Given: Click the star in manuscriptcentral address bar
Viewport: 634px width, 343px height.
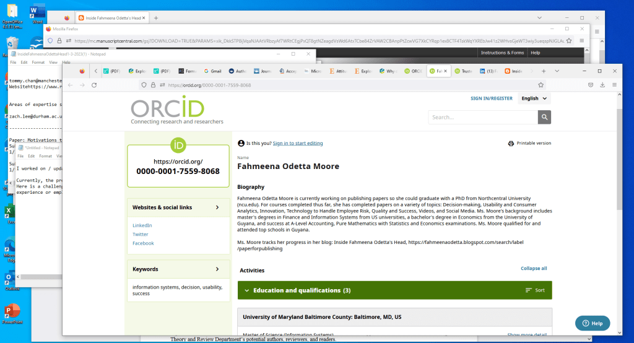Looking at the screenshot, I should [570, 41].
